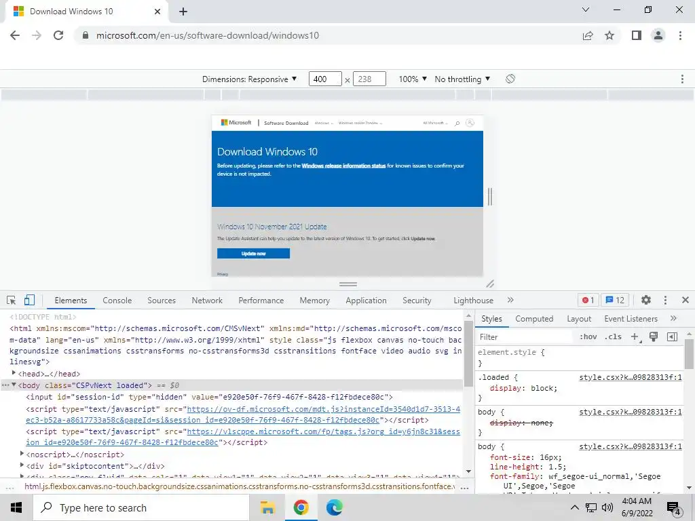Expand the div skiptocontent node
This screenshot has width=695, height=521.
click(x=22, y=465)
